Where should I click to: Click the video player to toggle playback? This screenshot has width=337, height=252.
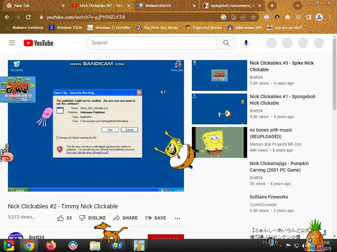(x=96, y=126)
